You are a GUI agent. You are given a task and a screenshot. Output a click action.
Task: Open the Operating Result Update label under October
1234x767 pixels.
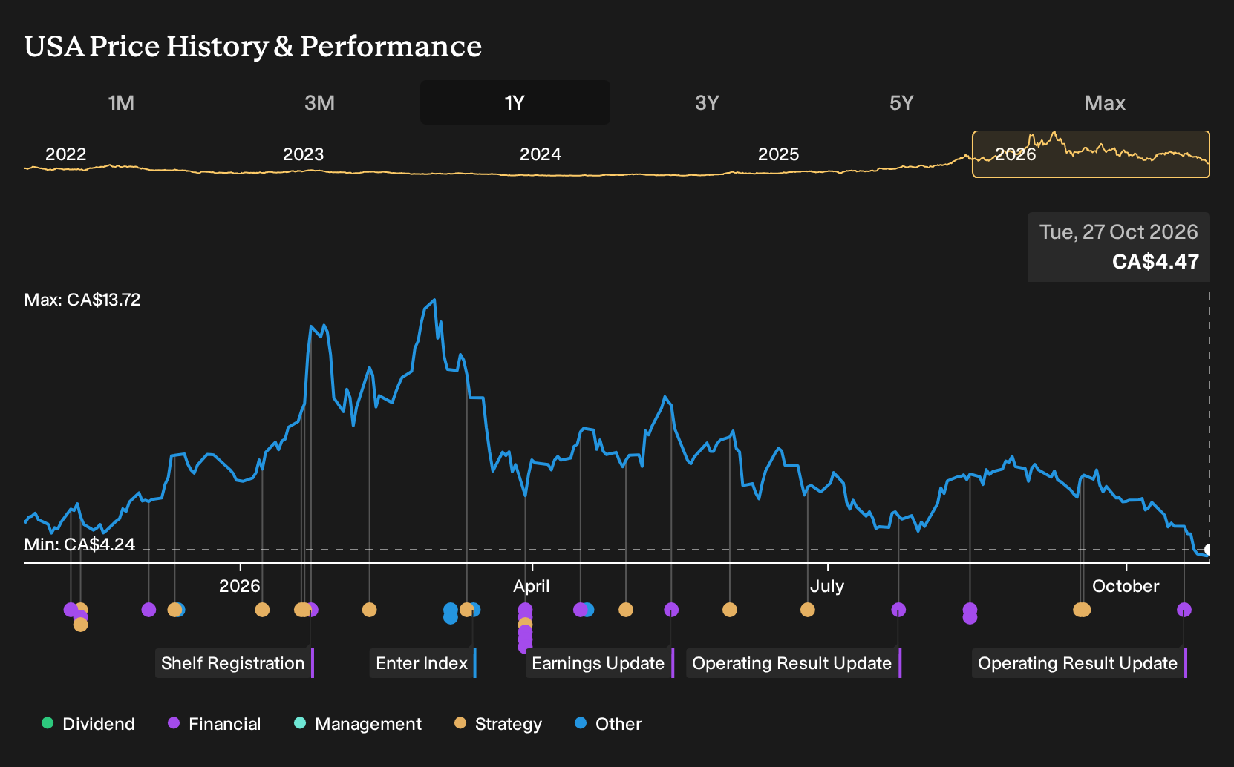tap(1080, 663)
